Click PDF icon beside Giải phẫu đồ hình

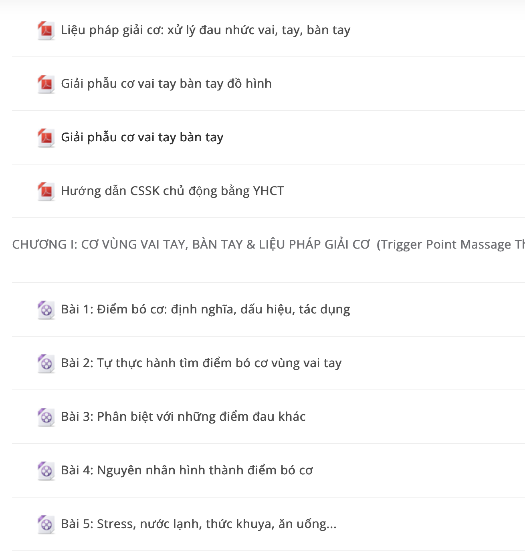(46, 84)
